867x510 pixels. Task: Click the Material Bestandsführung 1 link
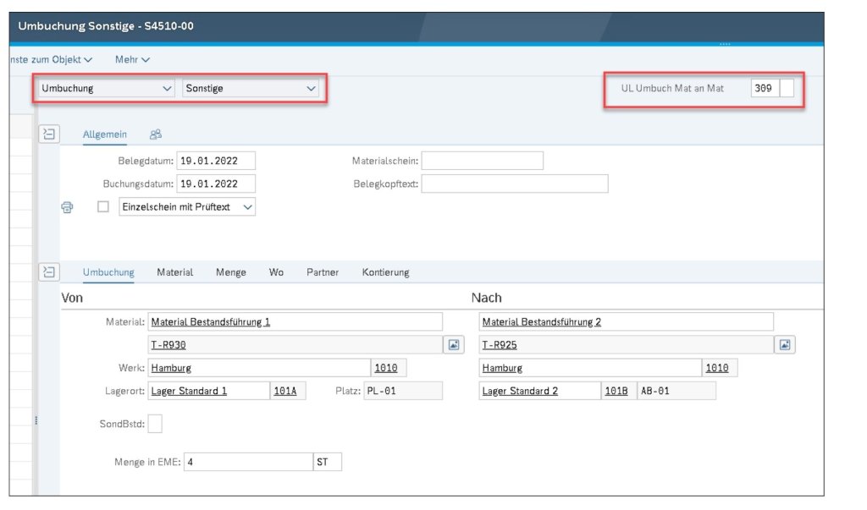[x=211, y=322]
